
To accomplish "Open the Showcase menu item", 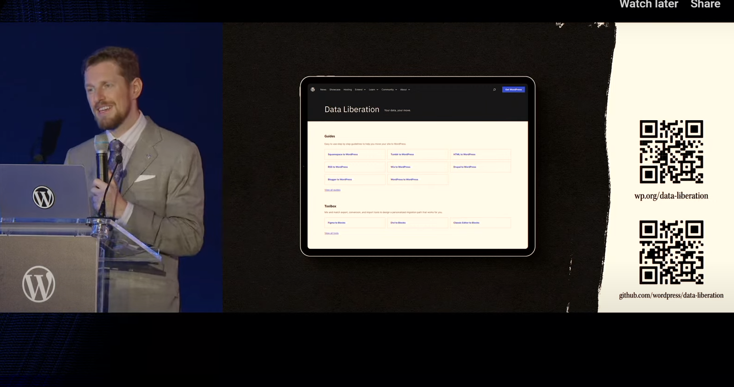I will tap(335, 90).
